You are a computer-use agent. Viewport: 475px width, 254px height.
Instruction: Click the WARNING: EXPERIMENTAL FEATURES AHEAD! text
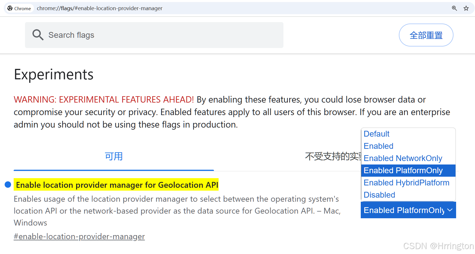click(104, 100)
